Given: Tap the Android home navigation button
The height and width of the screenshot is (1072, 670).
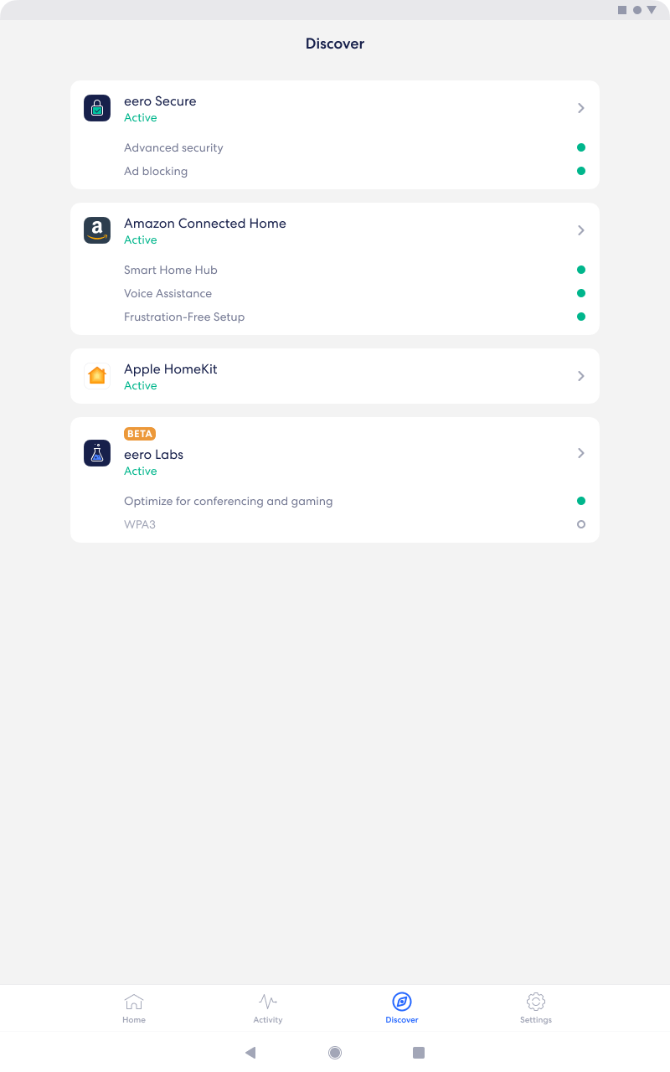Looking at the screenshot, I should [335, 1053].
